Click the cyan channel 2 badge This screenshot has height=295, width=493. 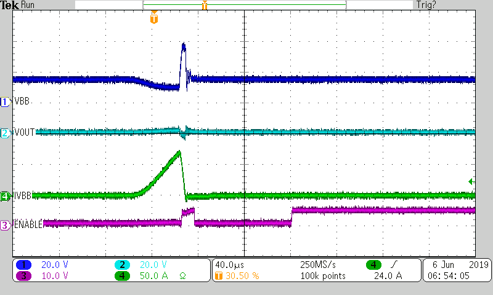click(122, 265)
